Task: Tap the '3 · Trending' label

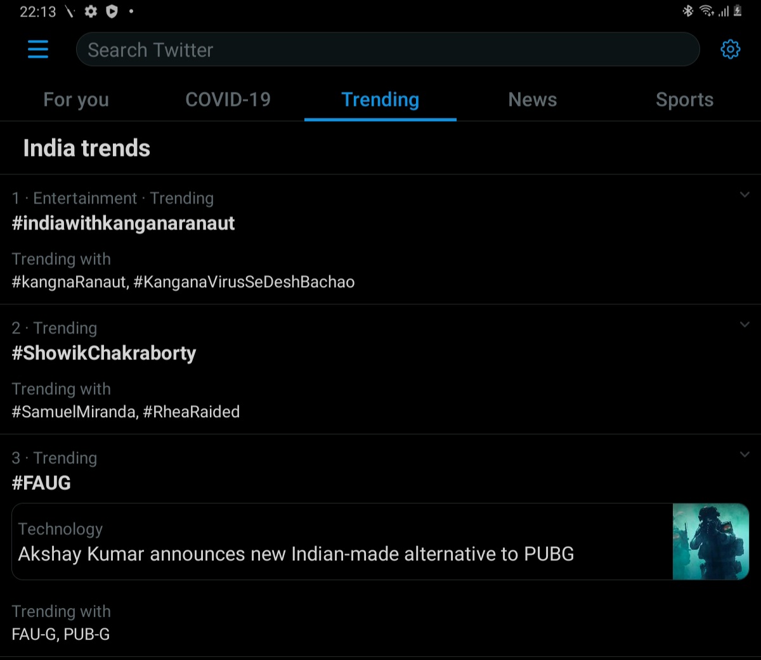Action: 55,458
